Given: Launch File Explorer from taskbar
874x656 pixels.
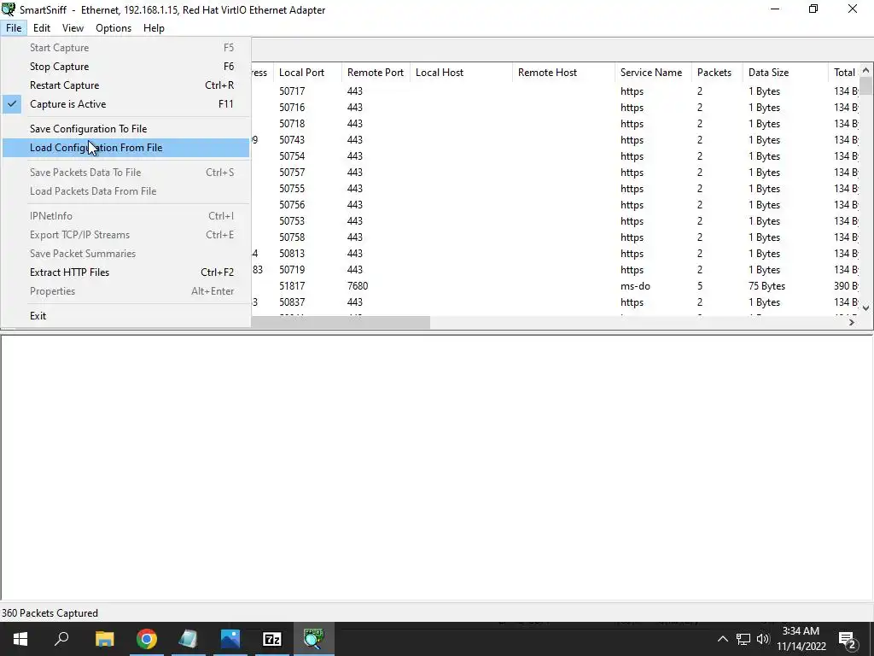Looking at the screenshot, I should point(105,639).
